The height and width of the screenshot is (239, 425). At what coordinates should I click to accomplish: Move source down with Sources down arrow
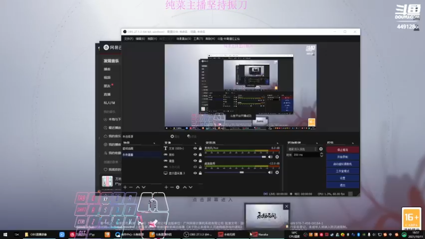tap(191, 187)
